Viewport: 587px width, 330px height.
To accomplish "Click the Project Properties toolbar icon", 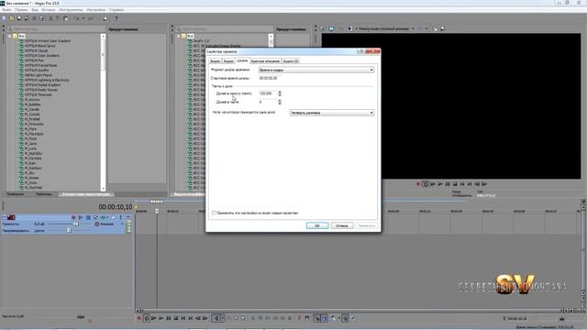I will pyautogui.click(x=41, y=18).
